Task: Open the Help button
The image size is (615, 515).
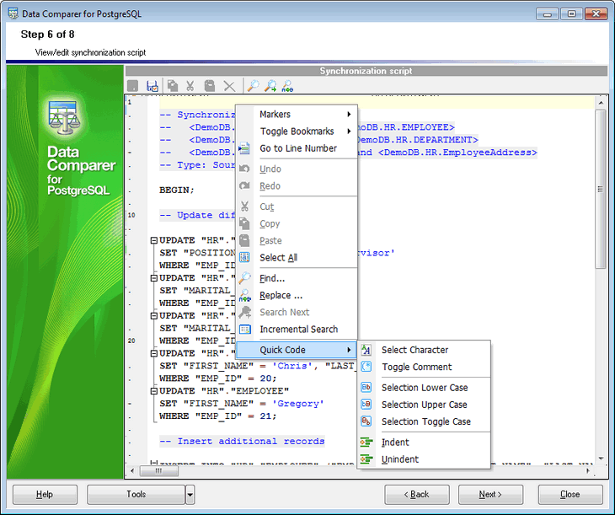Action: 45,495
